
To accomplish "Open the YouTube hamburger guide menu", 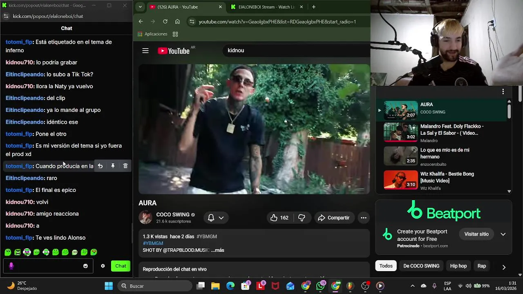I will click(145, 51).
